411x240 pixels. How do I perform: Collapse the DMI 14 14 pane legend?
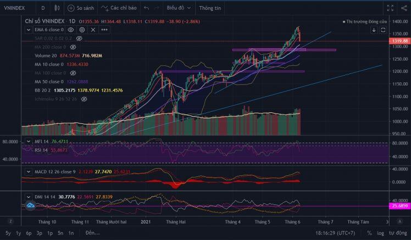click(29, 197)
